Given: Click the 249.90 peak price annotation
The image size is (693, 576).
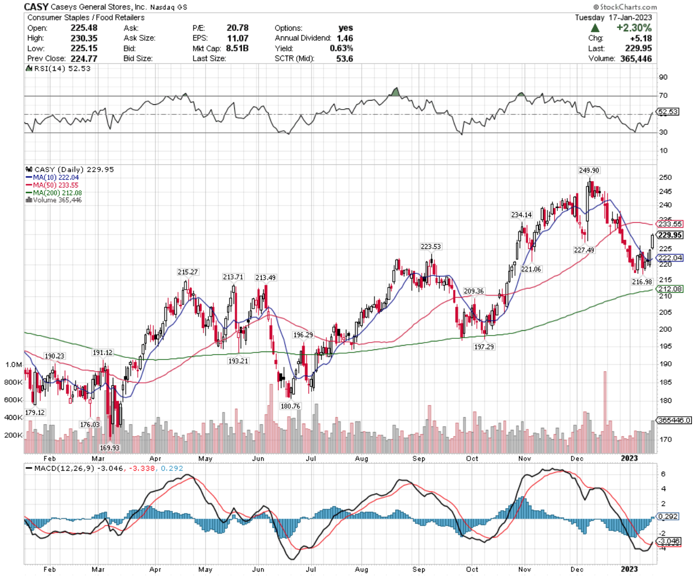Looking at the screenshot, I should [589, 170].
